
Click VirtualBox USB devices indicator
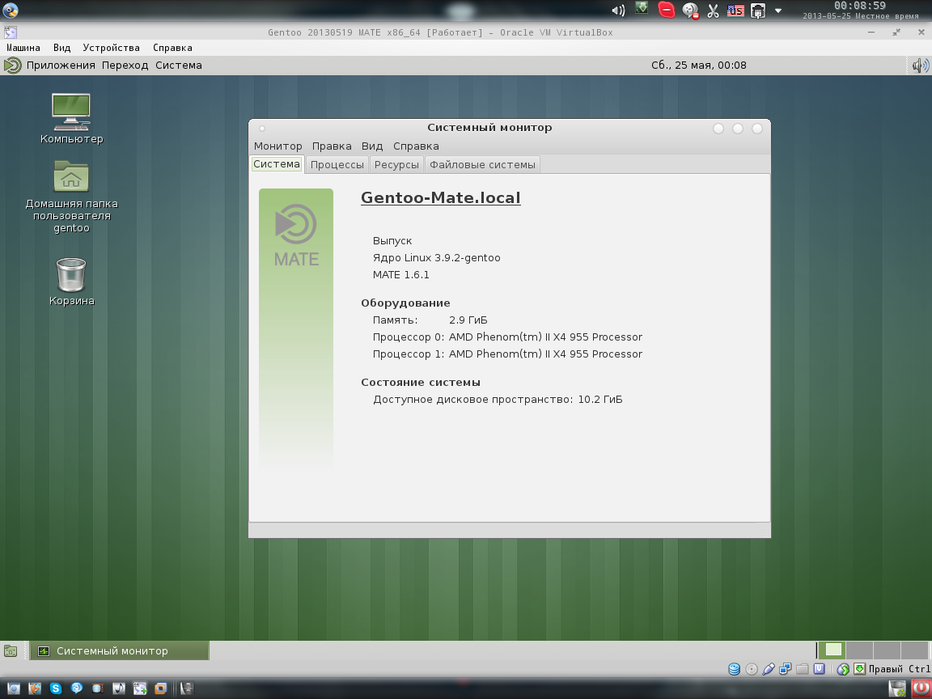pos(769,669)
